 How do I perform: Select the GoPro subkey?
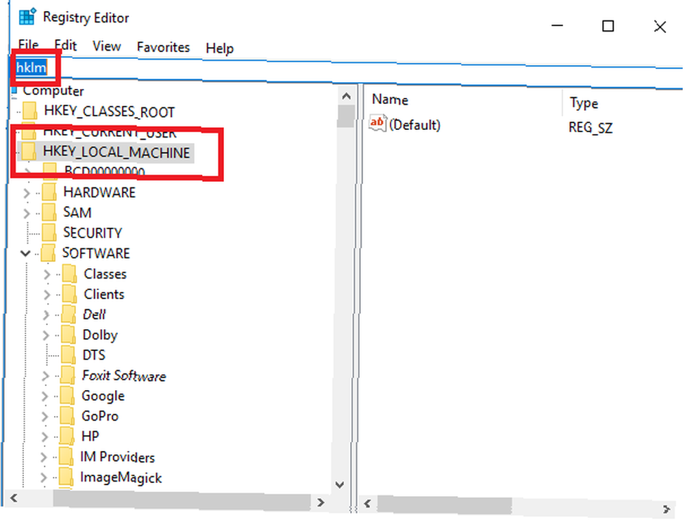(x=100, y=416)
